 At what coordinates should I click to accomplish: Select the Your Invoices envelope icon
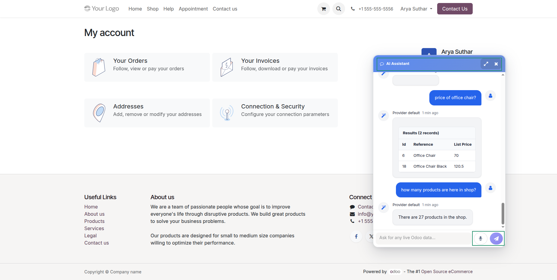tap(227, 67)
